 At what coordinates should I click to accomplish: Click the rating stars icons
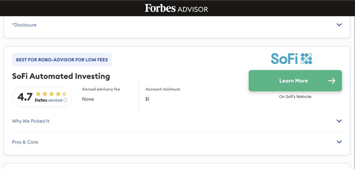pos(52,94)
